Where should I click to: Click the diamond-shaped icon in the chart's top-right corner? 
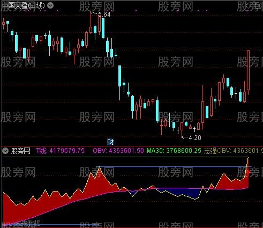pos(249,6)
